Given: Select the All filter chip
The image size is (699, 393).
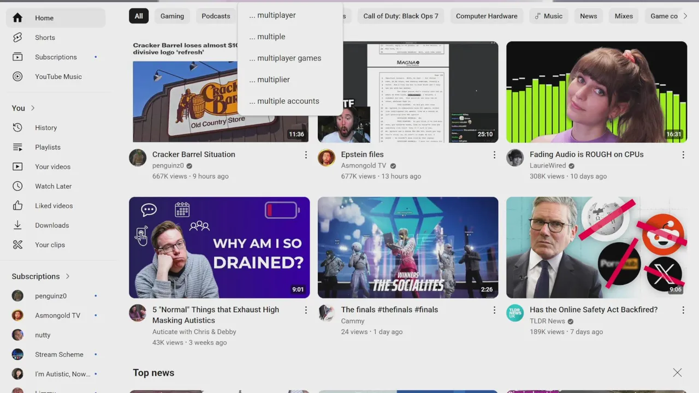Looking at the screenshot, I should [x=139, y=16].
